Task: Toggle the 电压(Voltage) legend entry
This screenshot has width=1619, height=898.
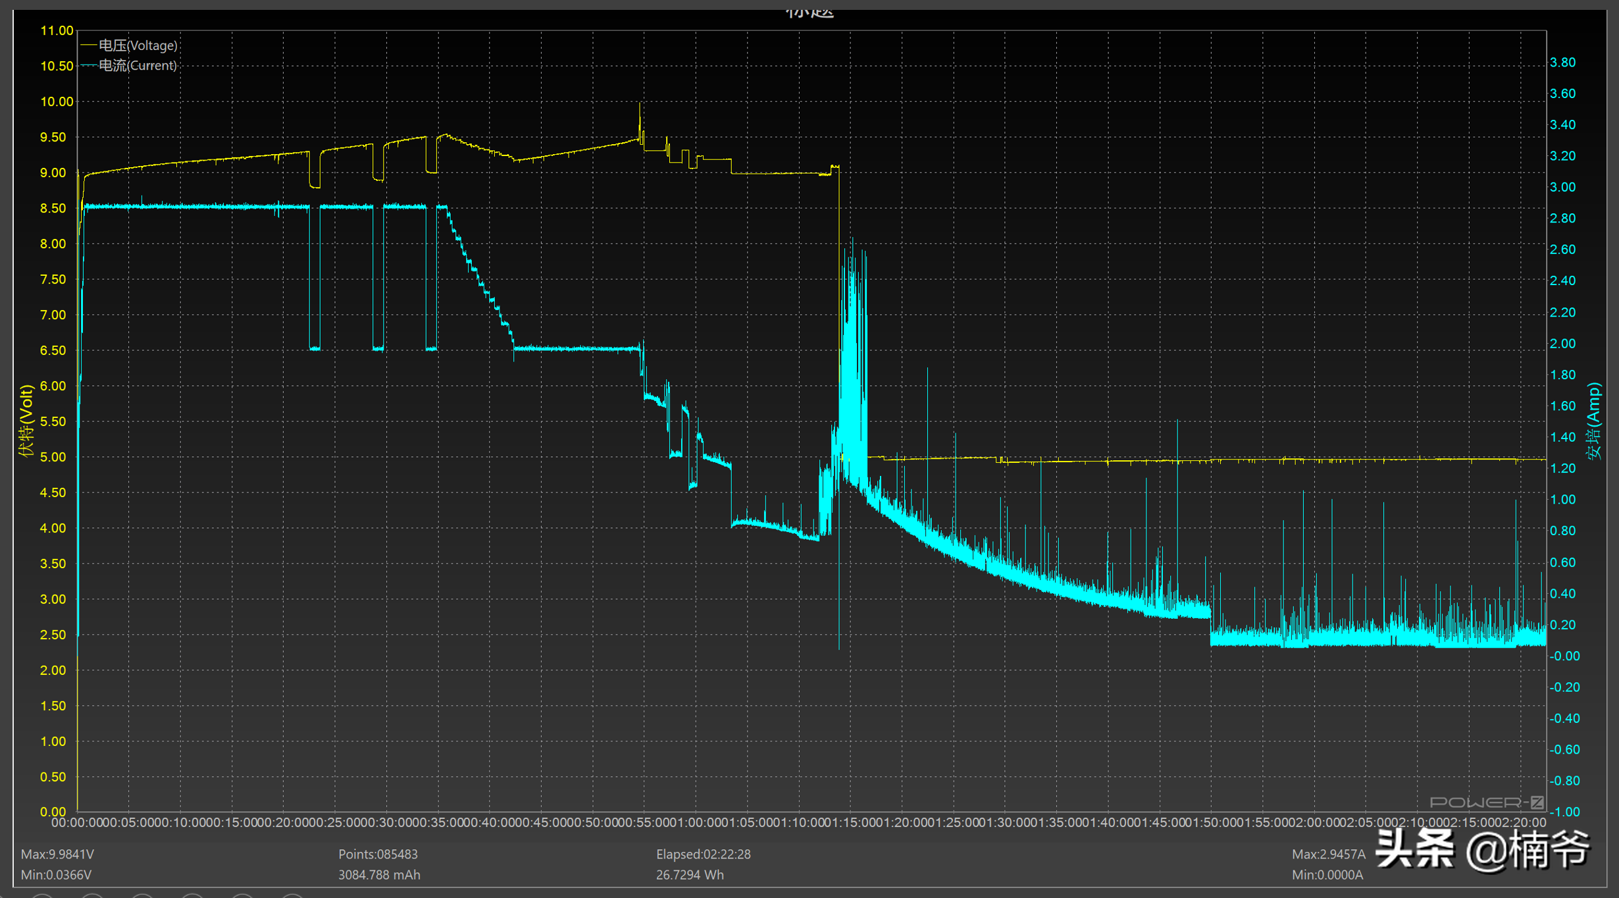Action: click(138, 45)
